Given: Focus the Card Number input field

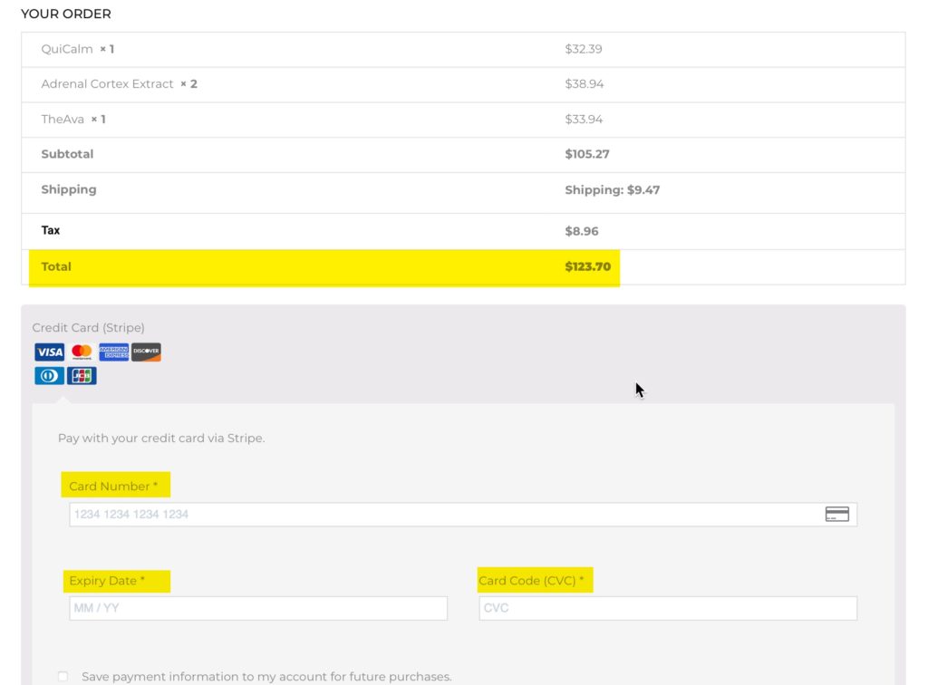Looking at the screenshot, I should (x=463, y=514).
